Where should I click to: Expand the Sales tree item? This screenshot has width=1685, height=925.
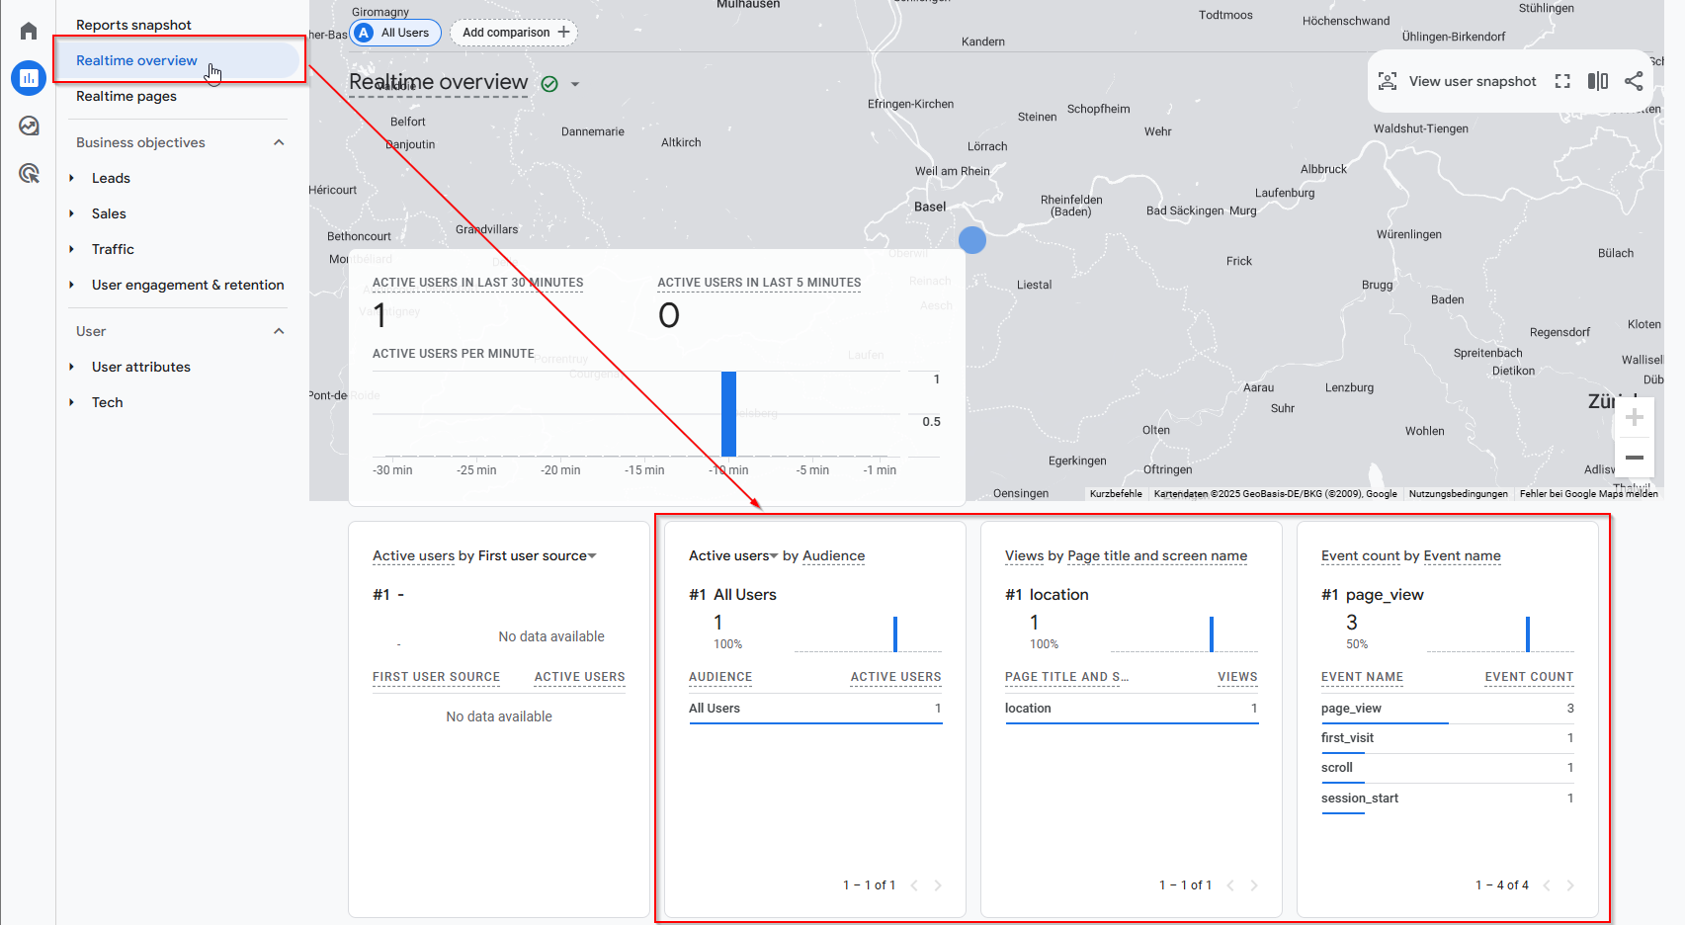coord(71,213)
